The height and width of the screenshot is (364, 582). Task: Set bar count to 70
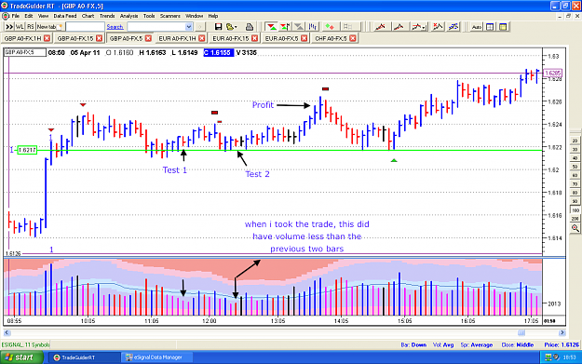(x=575, y=184)
